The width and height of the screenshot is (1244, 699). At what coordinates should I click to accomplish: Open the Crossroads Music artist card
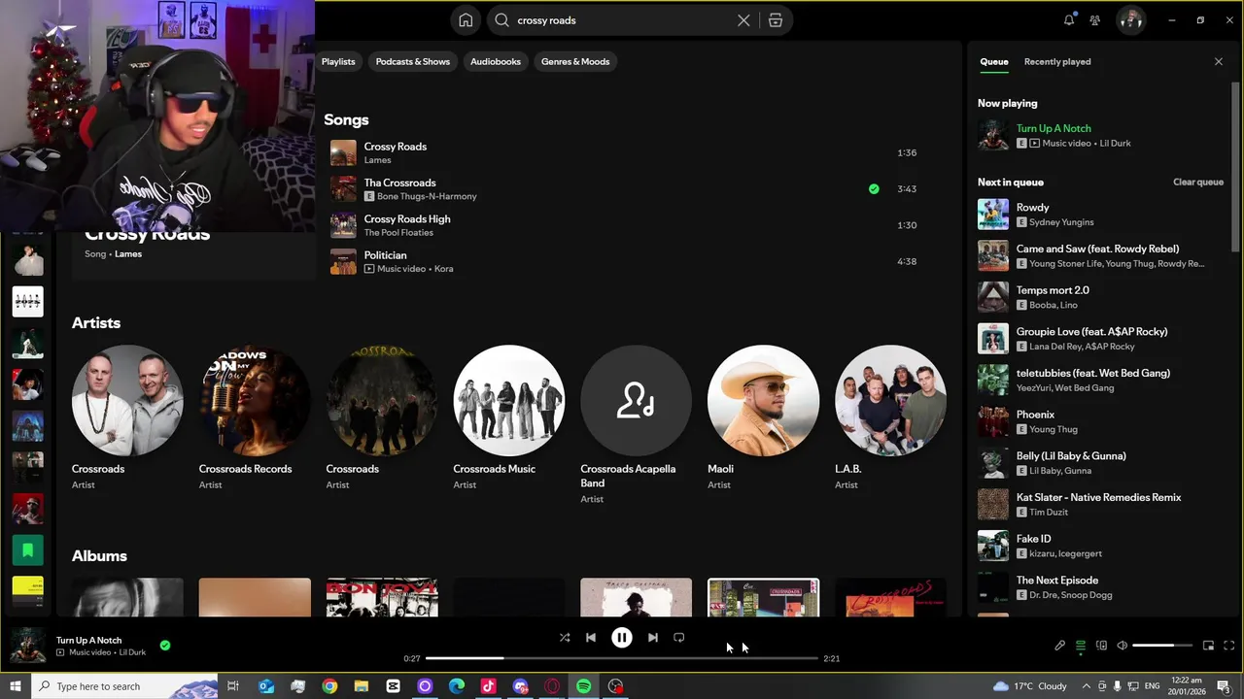pos(508,417)
